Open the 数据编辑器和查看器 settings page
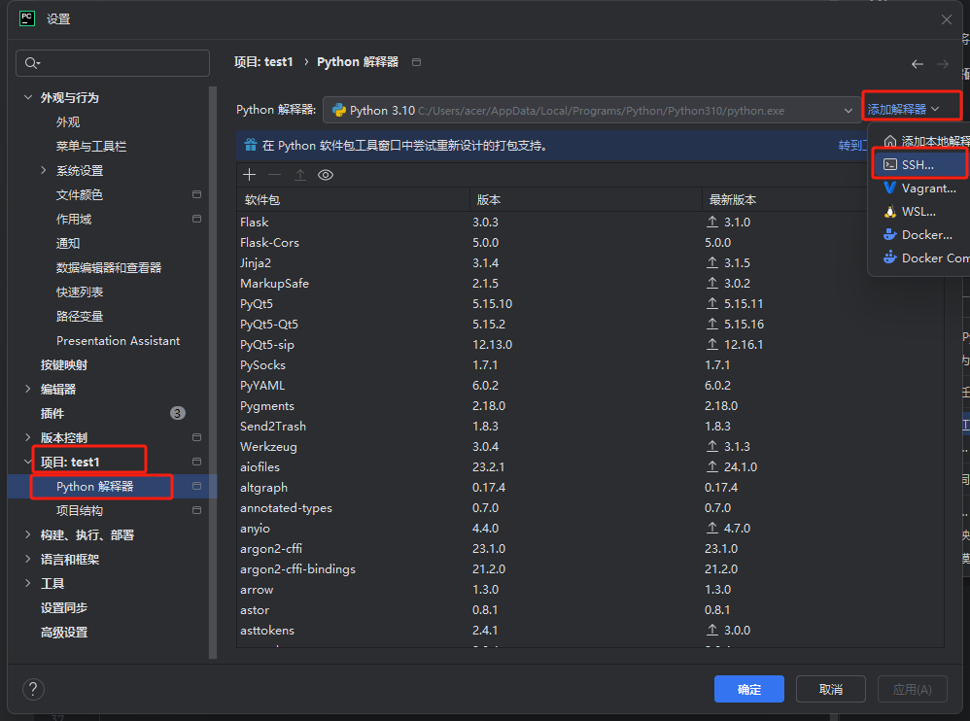 coord(109,267)
